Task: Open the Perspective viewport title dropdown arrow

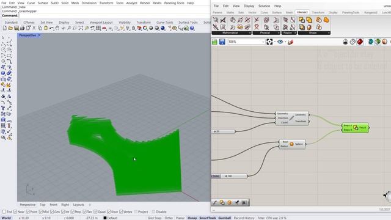Action: (x=39, y=35)
